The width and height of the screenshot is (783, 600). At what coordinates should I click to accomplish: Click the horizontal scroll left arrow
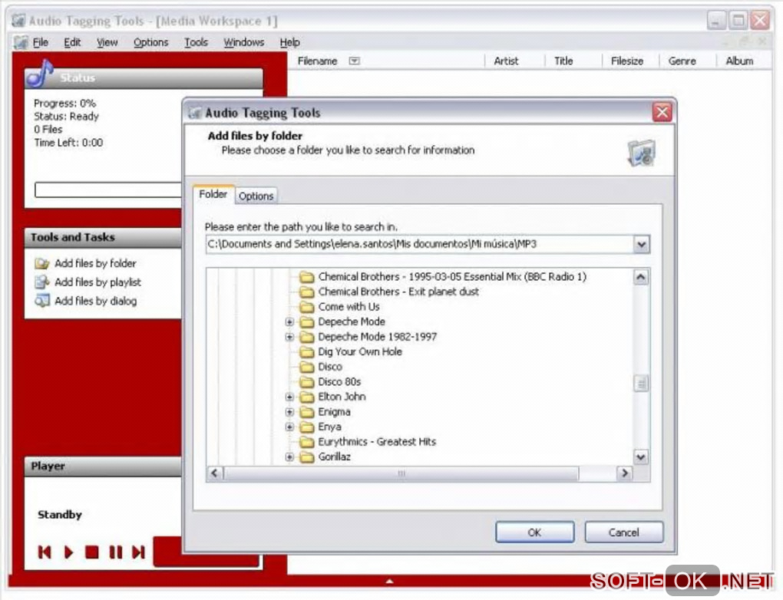click(x=215, y=473)
